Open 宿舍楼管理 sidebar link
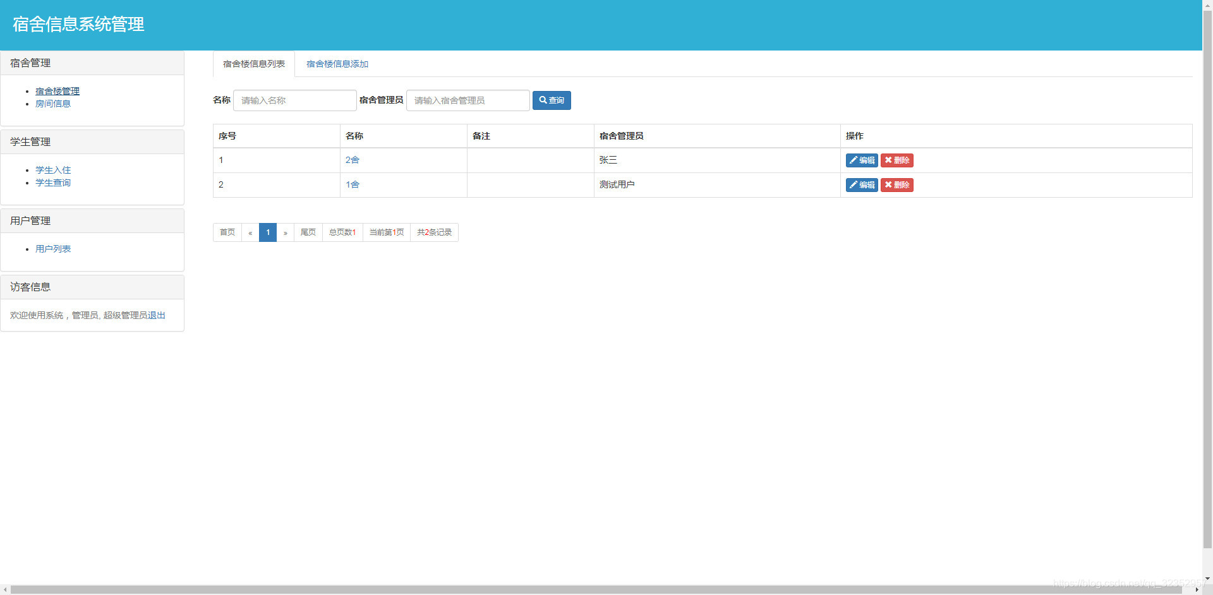Screen dimensions: 1213x595 (x=57, y=91)
